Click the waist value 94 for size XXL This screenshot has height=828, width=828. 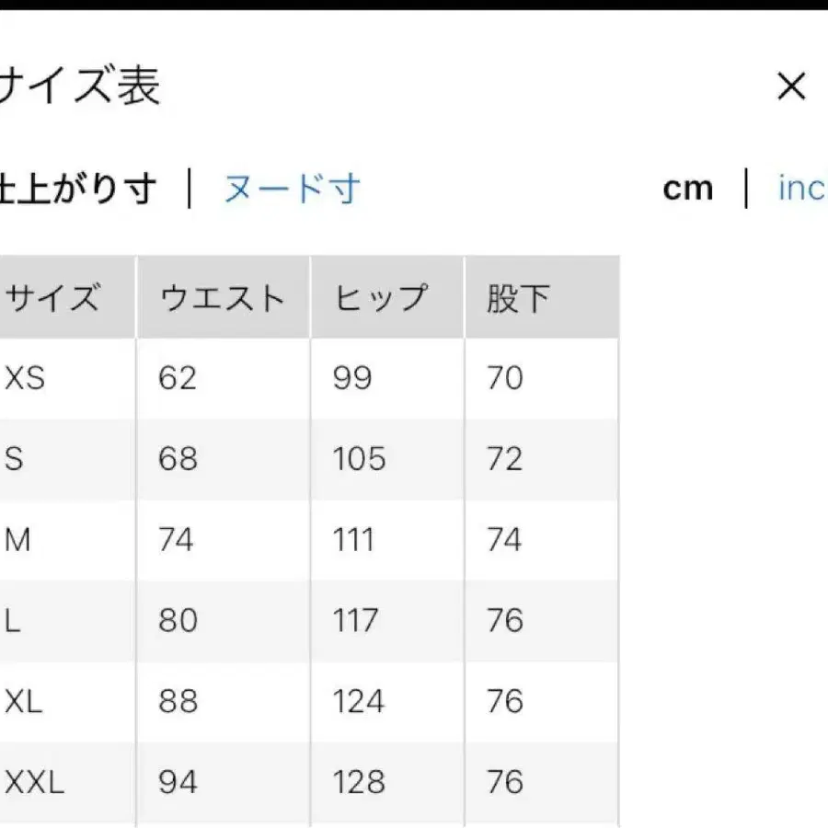pos(177,783)
